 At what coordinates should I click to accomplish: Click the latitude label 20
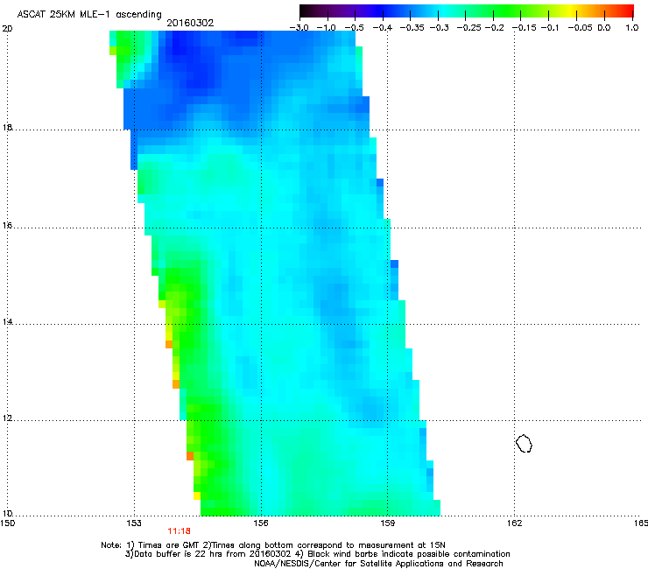coord(7,29)
